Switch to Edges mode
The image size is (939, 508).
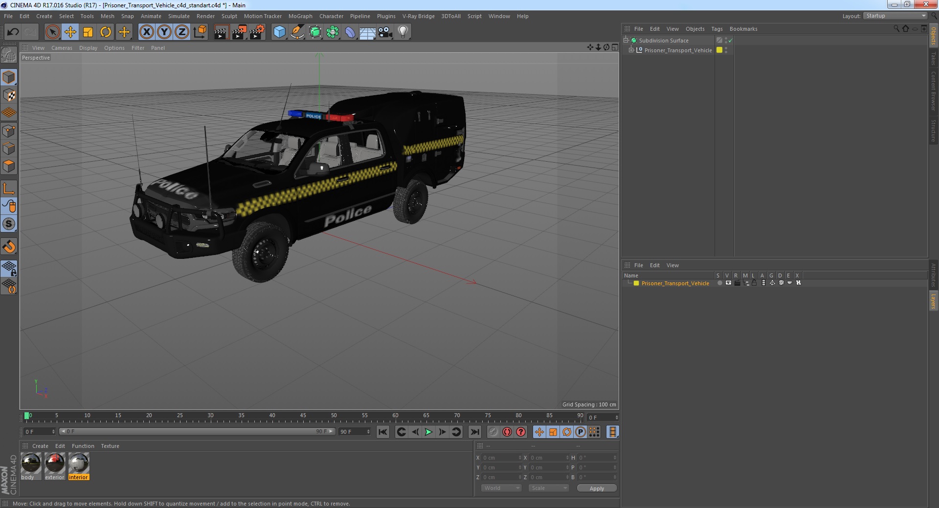(9, 148)
